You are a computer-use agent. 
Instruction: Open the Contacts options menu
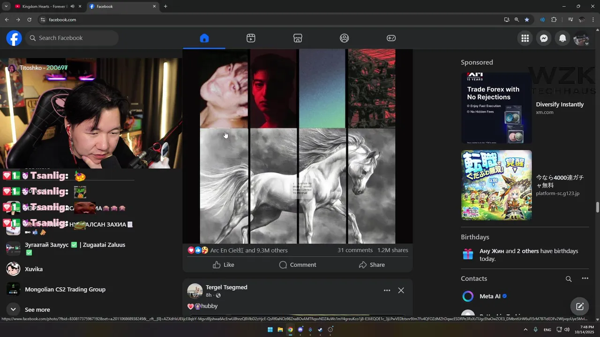click(x=585, y=278)
